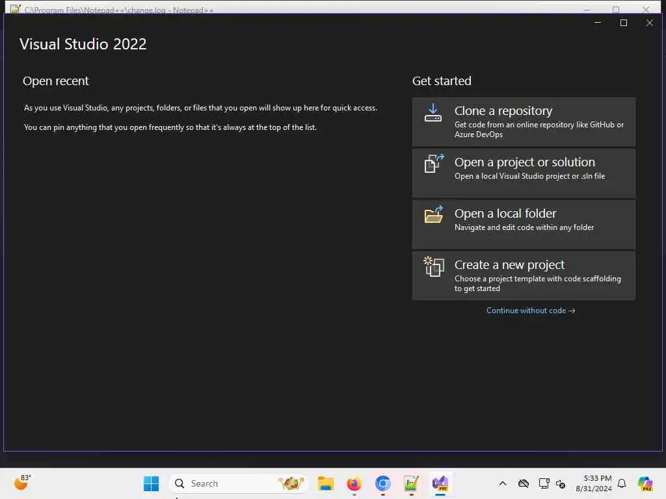Click the Clone a repository download icon
Image resolution: width=666 pixels, height=499 pixels.
433,113
